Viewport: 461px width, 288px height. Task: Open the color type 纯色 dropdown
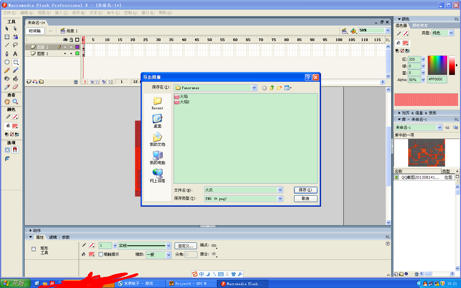pos(451,33)
